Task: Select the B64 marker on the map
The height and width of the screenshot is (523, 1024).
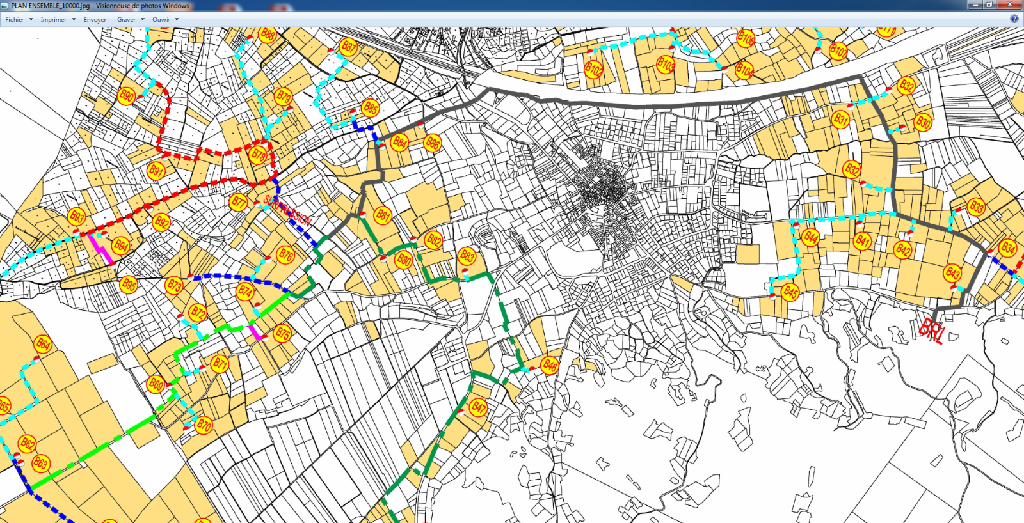Action: click(43, 344)
